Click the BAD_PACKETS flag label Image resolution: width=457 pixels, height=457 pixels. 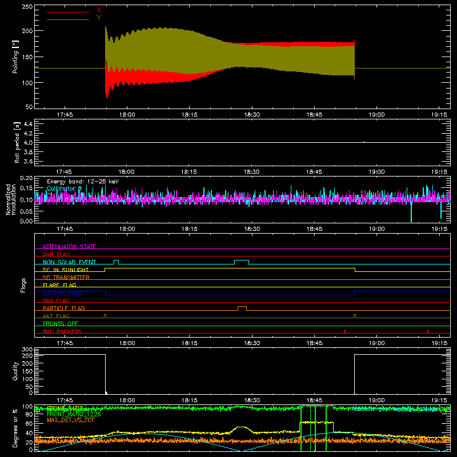(62, 331)
